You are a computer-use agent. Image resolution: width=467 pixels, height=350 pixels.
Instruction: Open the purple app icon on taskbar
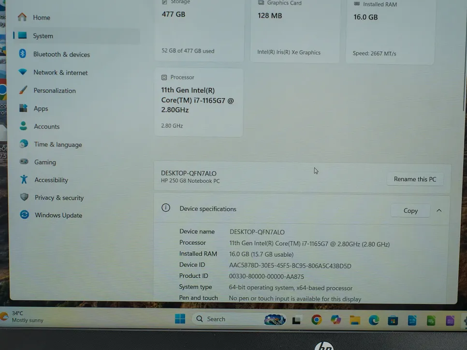point(450,321)
